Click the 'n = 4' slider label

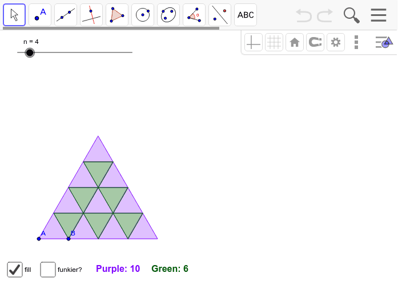[x=31, y=42]
